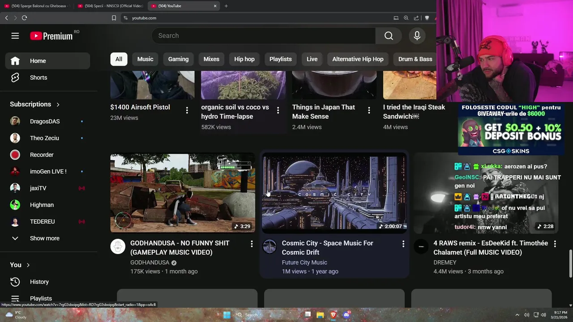Screen dimensions: 573x322
Task: Open the 4 RAWS remix video title
Action: click(x=491, y=248)
